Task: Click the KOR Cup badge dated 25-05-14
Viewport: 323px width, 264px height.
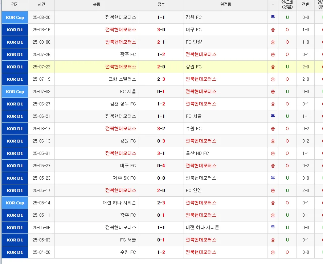Action: point(15,203)
